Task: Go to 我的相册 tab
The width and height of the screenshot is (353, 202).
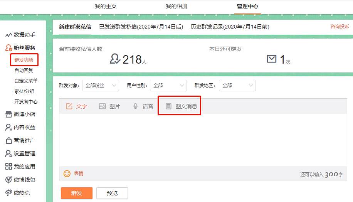Action: tap(176, 6)
